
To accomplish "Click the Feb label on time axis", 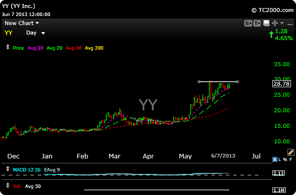I will coord(82,156).
